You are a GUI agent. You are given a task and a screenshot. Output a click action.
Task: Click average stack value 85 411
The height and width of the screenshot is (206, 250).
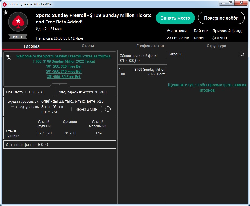coord(71,133)
